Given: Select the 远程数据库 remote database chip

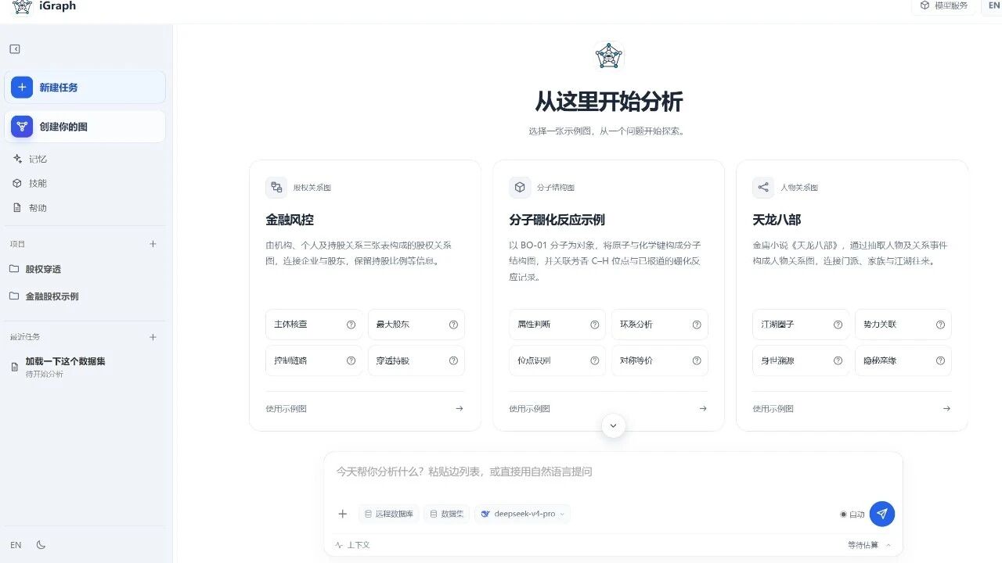Looking at the screenshot, I should (x=389, y=514).
